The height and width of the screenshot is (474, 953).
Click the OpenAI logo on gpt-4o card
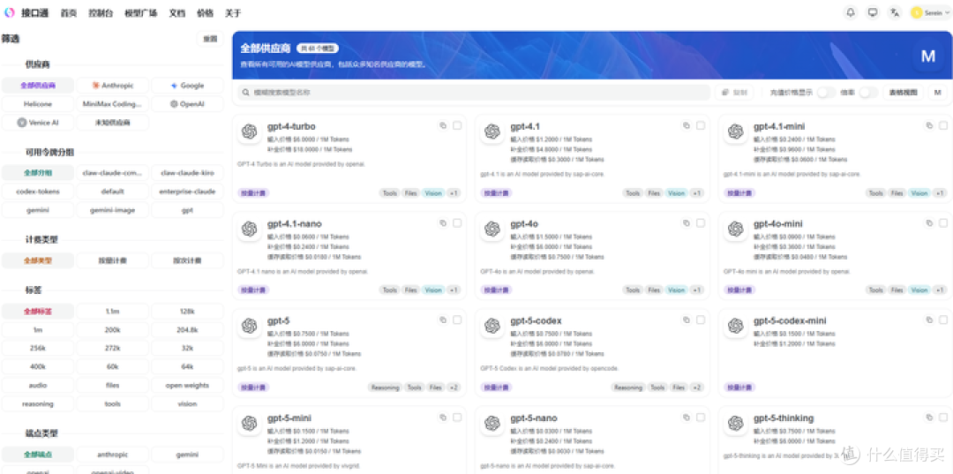[x=492, y=229]
